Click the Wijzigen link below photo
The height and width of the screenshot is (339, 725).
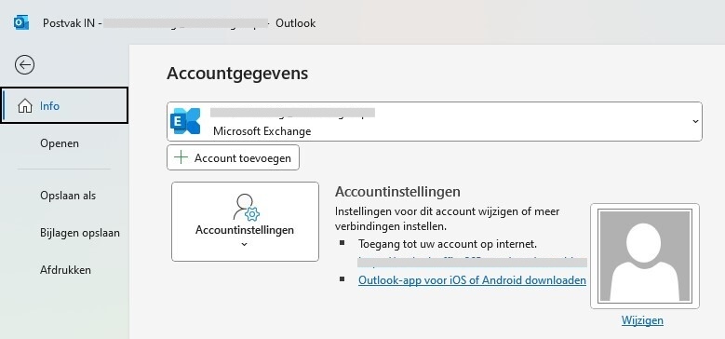(642, 320)
